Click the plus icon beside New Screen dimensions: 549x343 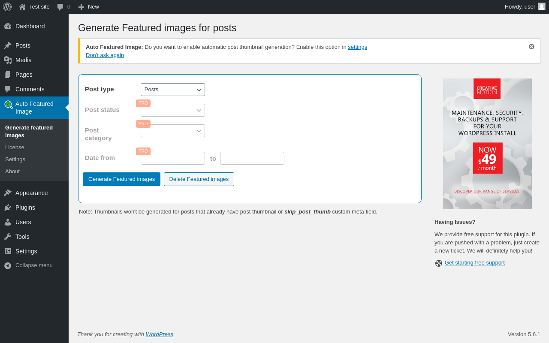81,7
